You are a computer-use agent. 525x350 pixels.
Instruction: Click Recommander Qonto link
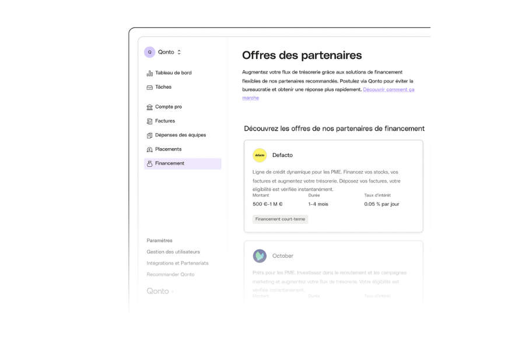pyautogui.click(x=170, y=274)
